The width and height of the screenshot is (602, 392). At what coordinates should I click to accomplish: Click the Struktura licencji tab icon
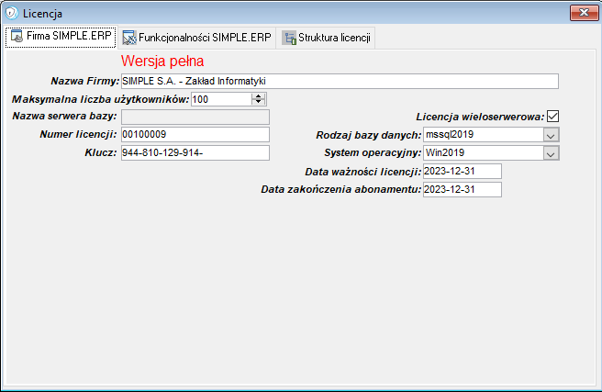[289, 38]
